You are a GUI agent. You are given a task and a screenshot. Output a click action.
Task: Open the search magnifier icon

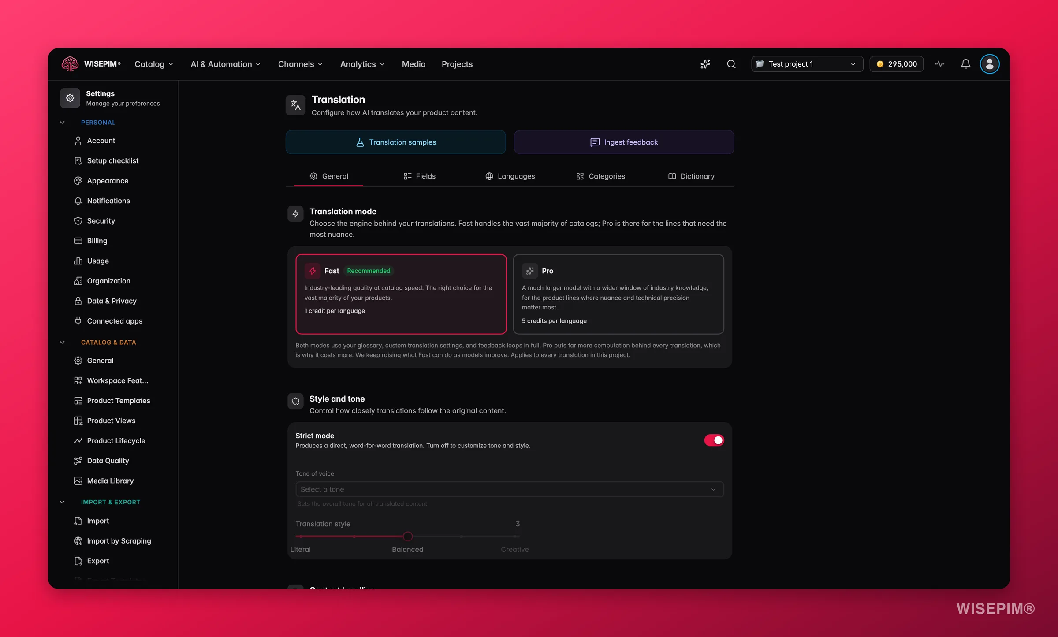point(731,64)
